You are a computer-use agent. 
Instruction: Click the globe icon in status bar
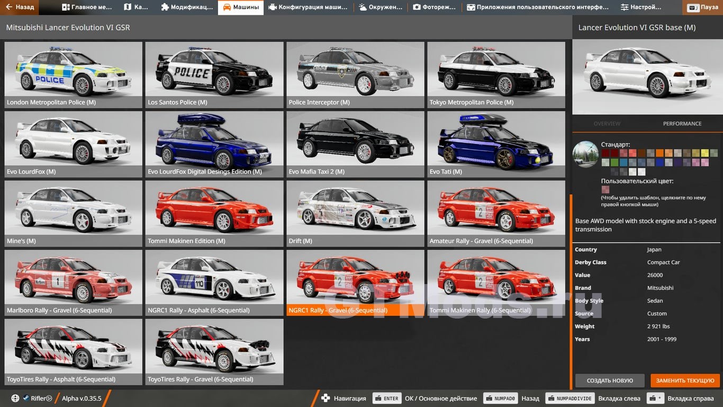pyautogui.click(x=15, y=399)
